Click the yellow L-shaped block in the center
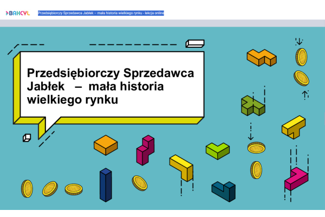 181,167
